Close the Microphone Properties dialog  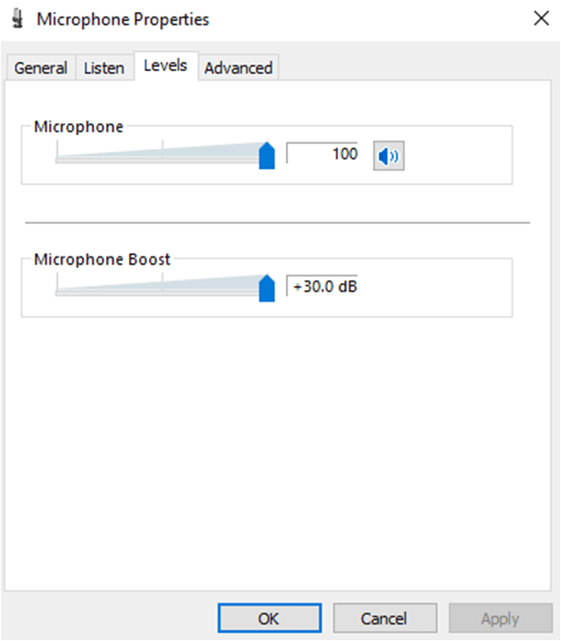tap(541, 18)
